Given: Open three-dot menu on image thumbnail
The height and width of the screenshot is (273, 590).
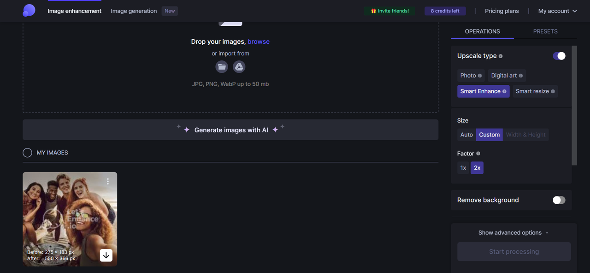Looking at the screenshot, I should click(108, 181).
